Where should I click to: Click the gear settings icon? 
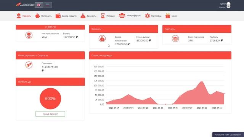pos(148,16)
